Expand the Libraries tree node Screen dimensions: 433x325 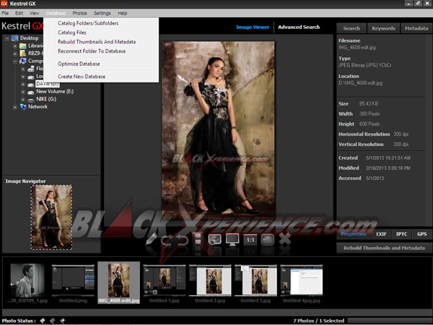coord(15,46)
